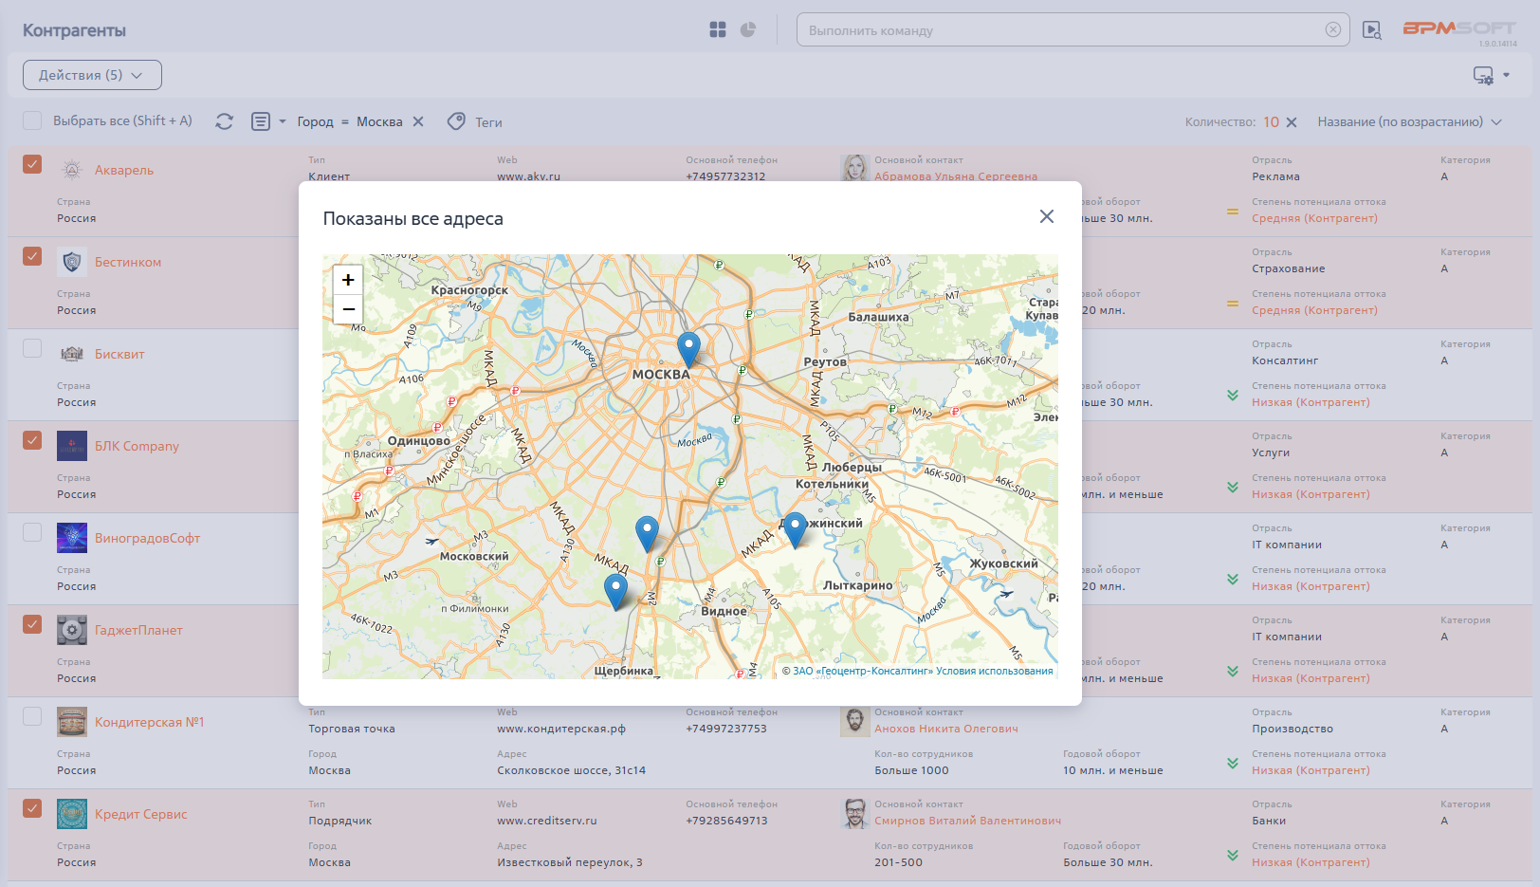Click the Кондитерская №1 logo thumbnail
1540x887 pixels.
[72, 722]
